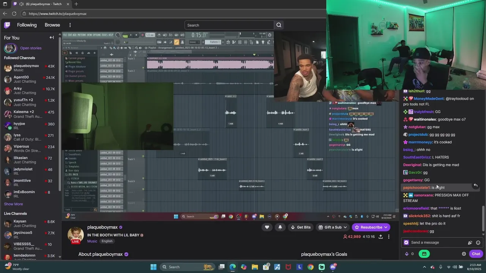Open the Wi-Fi status in system tray

point(449,267)
